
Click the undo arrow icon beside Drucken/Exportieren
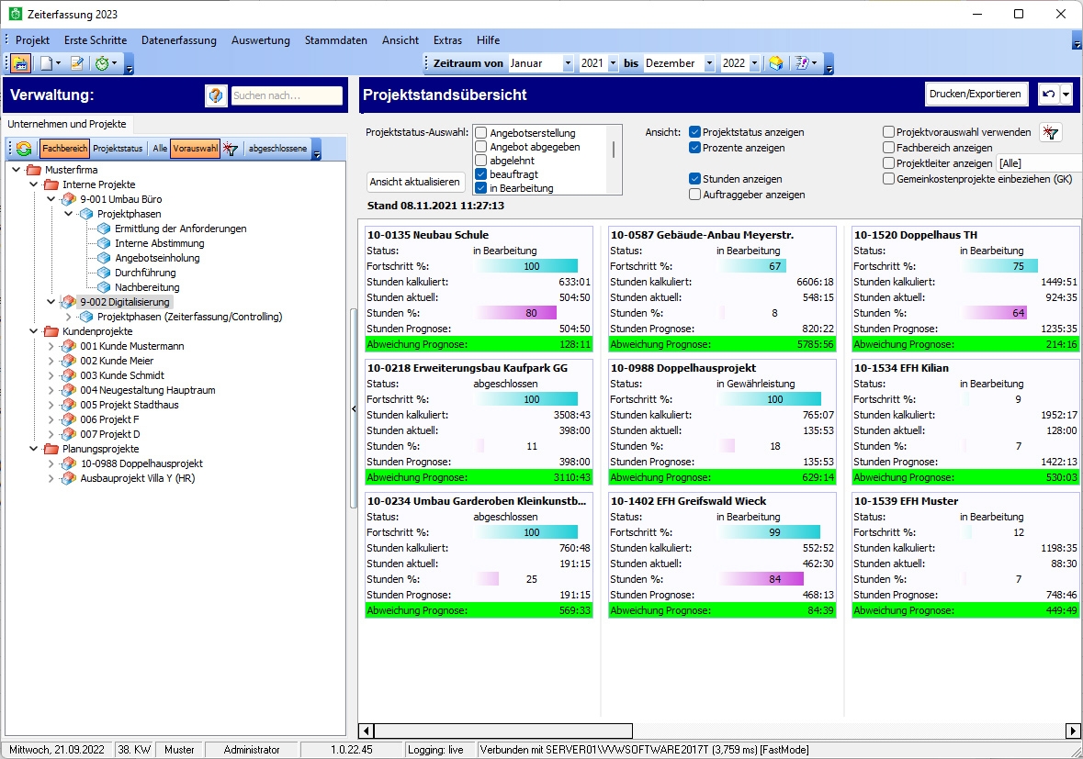tap(1048, 94)
